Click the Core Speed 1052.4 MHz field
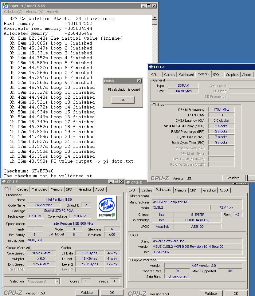The height and width of the screenshot is (296, 255). (41, 253)
